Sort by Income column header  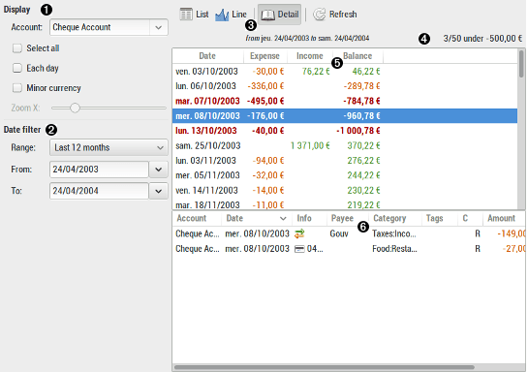tap(310, 56)
